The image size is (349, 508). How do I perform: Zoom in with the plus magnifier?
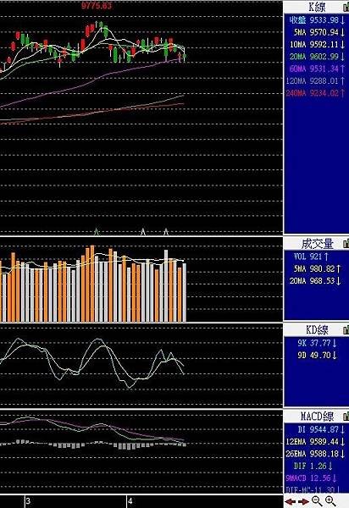330,501
